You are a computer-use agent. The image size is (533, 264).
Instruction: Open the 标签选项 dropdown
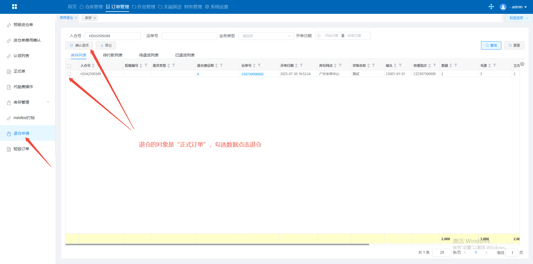(519, 18)
